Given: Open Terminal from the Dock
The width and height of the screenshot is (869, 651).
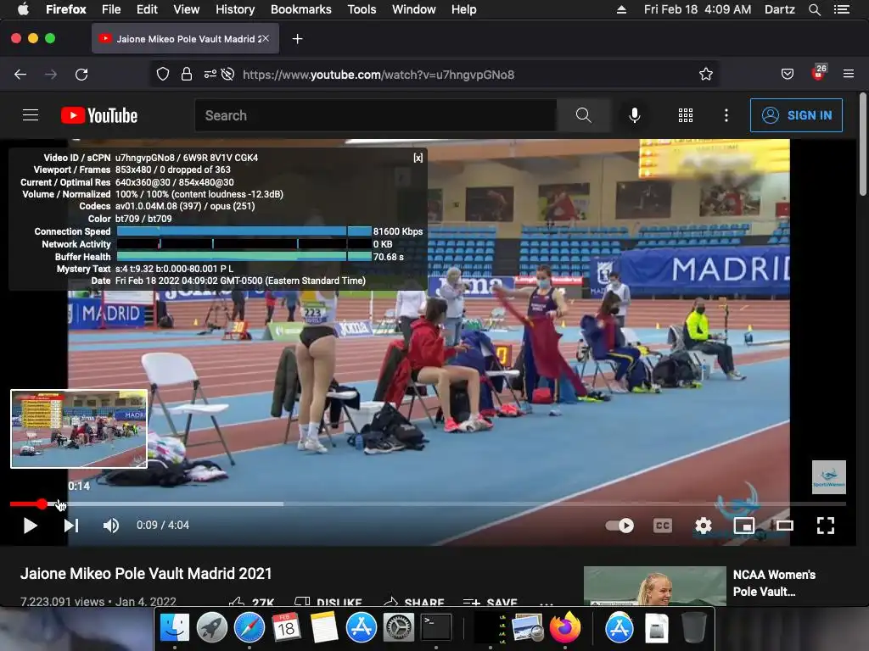Looking at the screenshot, I should pos(436,627).
